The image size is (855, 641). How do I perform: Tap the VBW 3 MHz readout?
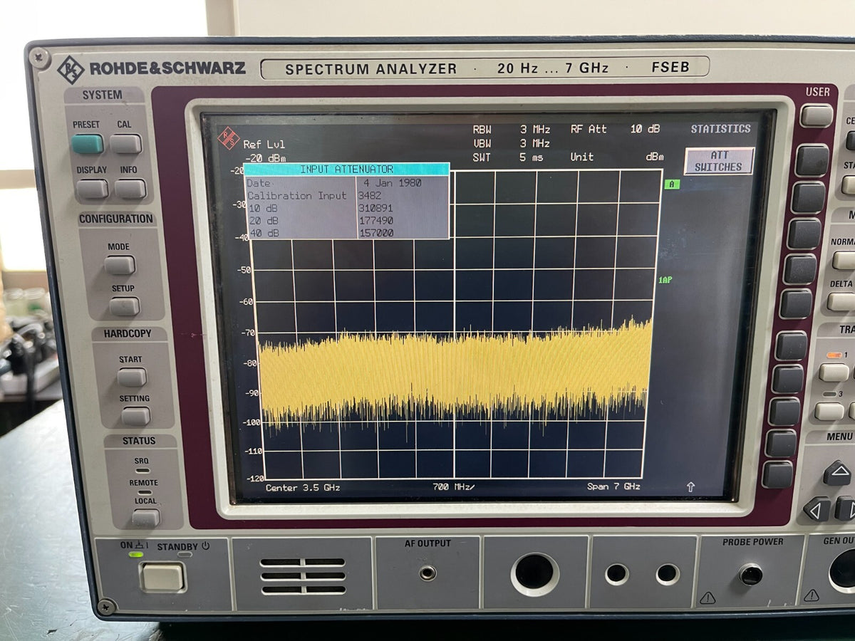511,143
